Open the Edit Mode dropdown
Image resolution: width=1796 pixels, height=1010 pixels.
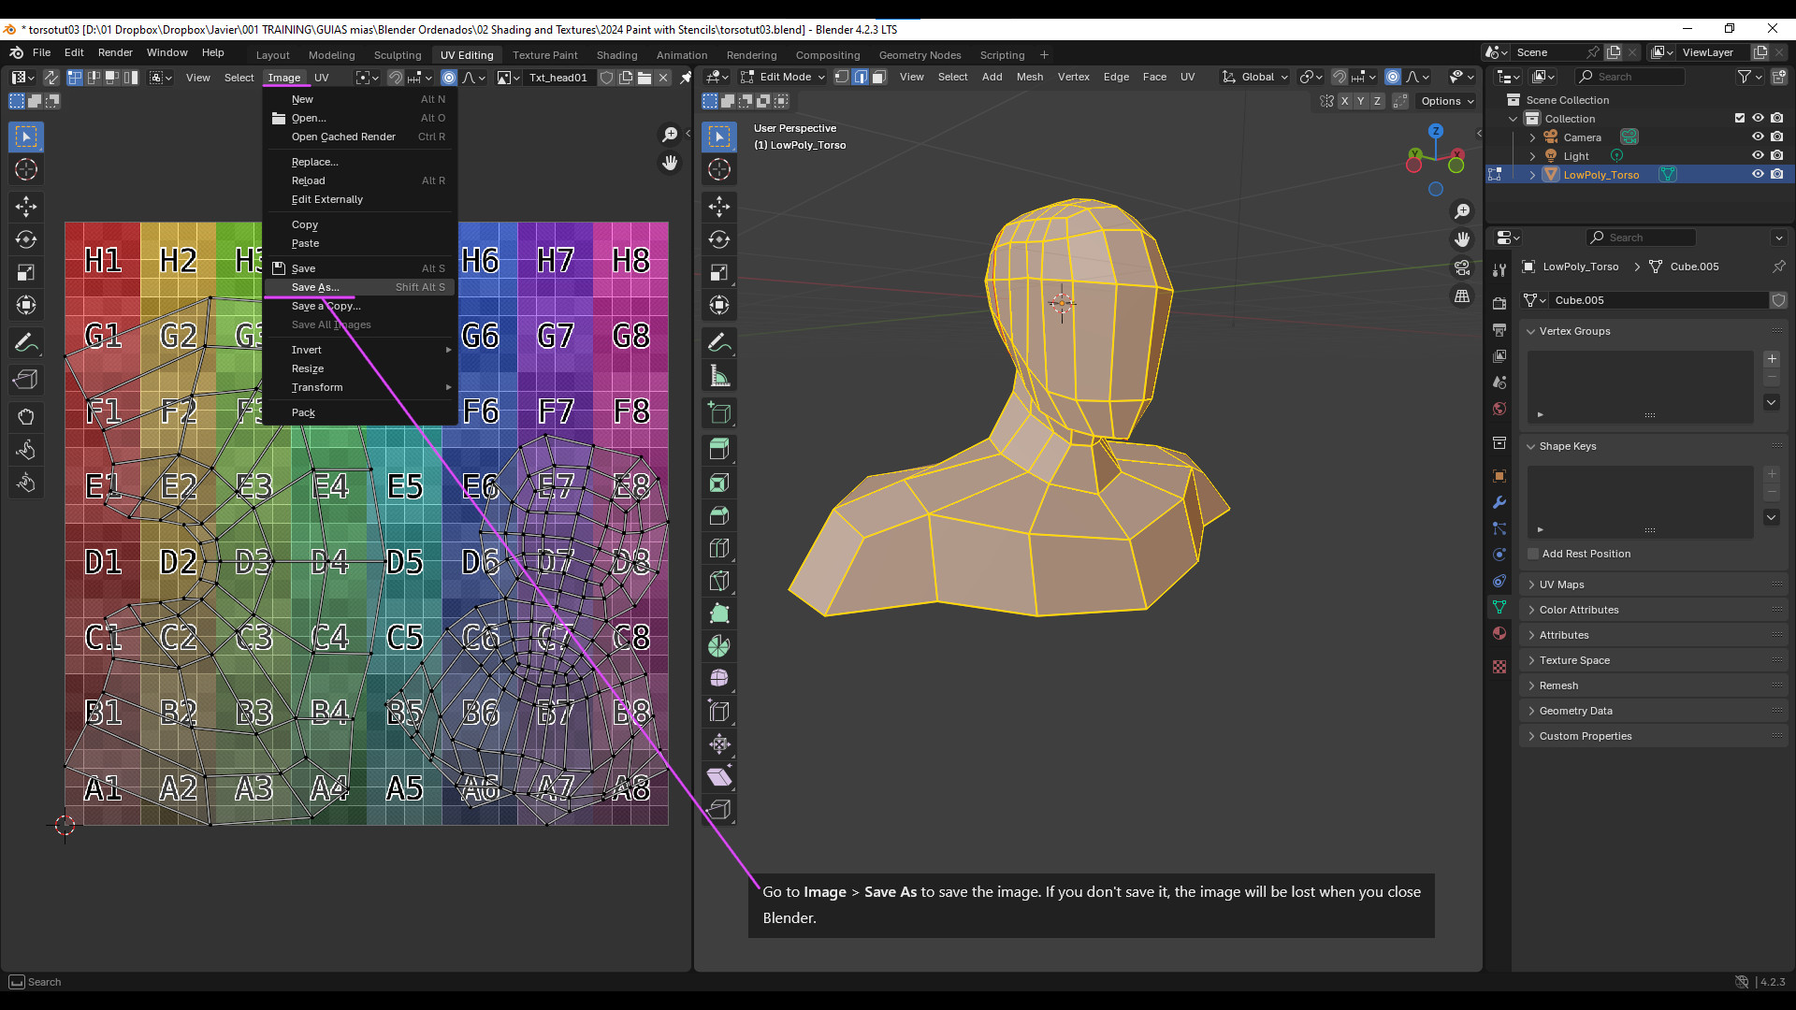[x=783, y=77]
